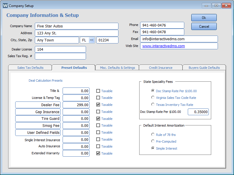Click the Ok button
The width and height of the screenshot is (234, 175).
tap(204, 17)
